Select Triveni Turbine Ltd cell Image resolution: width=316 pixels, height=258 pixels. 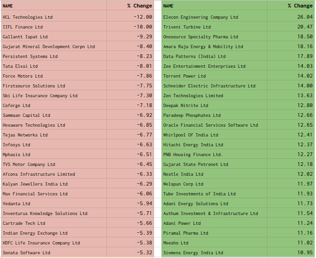point(214,27)
